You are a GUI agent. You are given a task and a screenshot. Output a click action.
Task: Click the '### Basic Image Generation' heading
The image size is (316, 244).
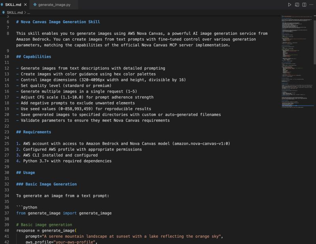coord(47,184)
